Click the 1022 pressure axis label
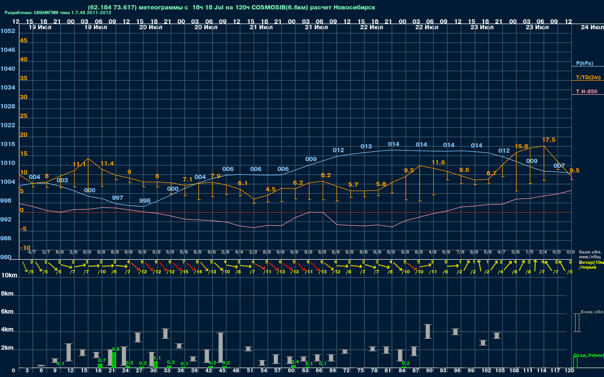The image size is (604, 377). point(8,125)
